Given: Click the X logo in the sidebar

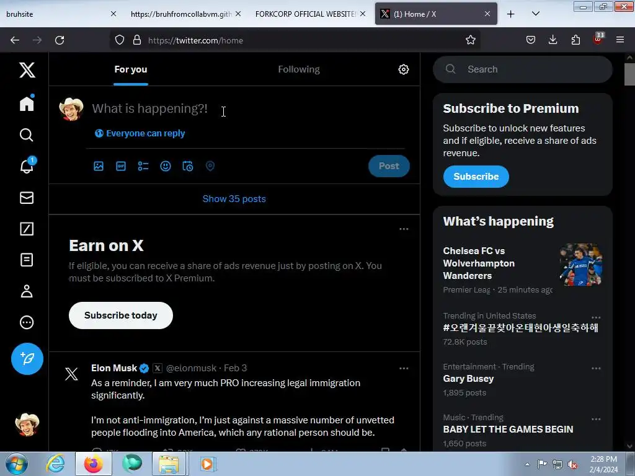Looking at the screenshot, I should [27, 70].
